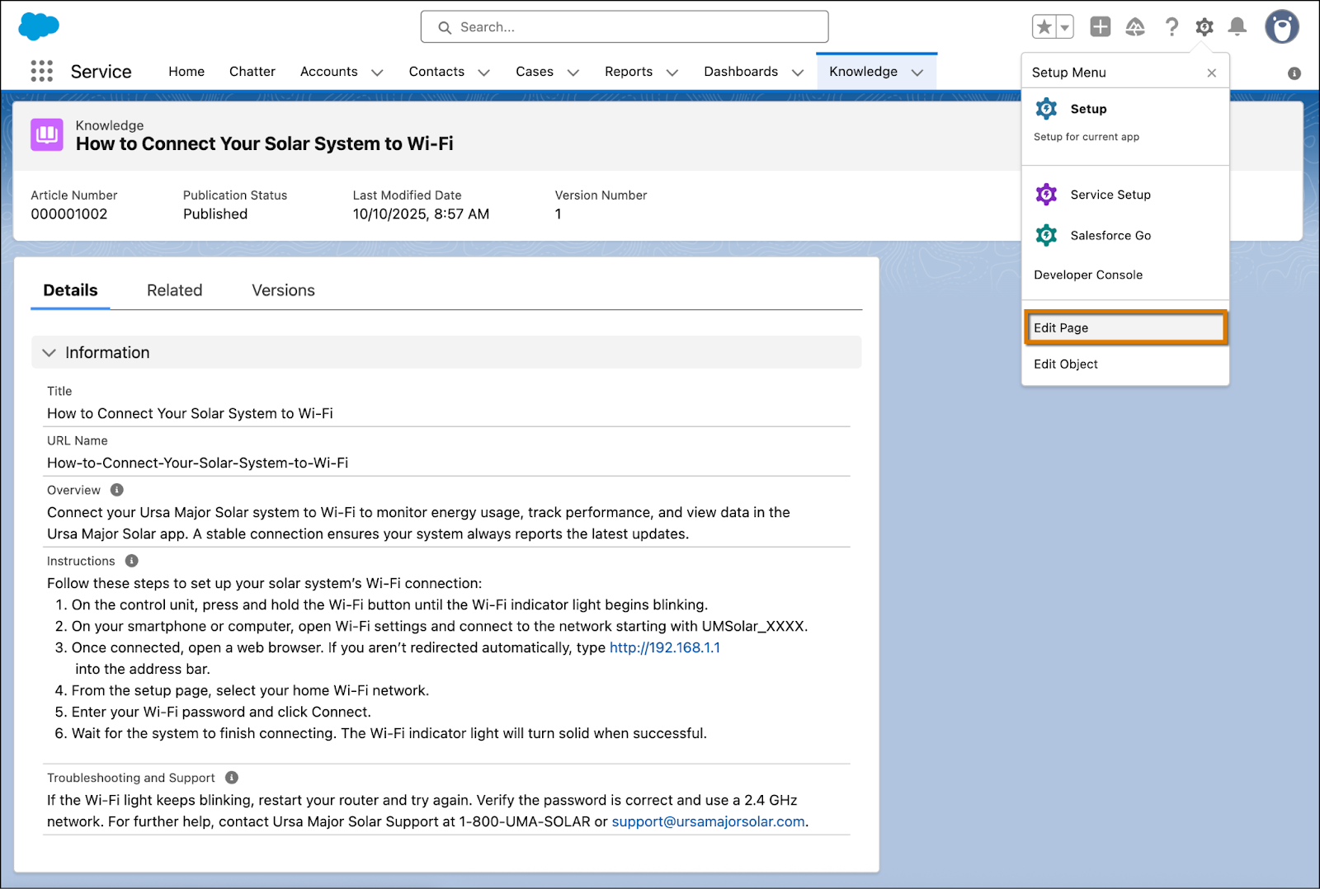Open the http://192.168.1.1 link

coord(665,648)
